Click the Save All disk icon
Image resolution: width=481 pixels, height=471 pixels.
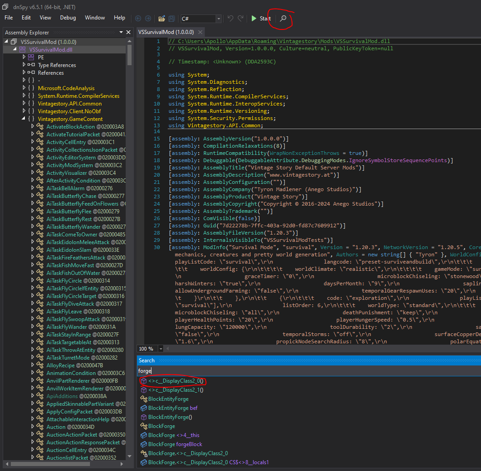[172, 19]
